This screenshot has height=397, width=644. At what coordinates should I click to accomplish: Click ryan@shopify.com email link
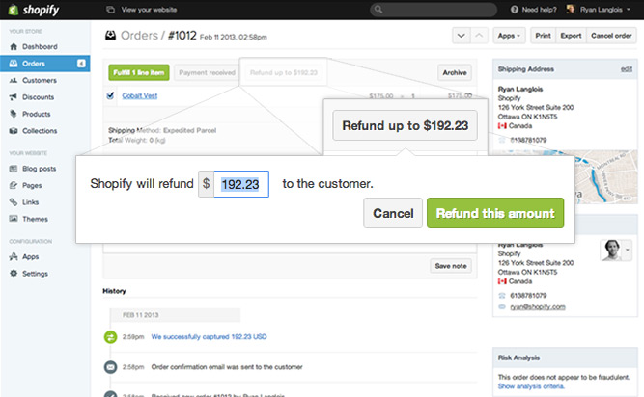coord(538,306)
